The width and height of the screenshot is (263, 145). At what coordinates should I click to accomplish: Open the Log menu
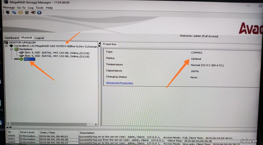31,8
